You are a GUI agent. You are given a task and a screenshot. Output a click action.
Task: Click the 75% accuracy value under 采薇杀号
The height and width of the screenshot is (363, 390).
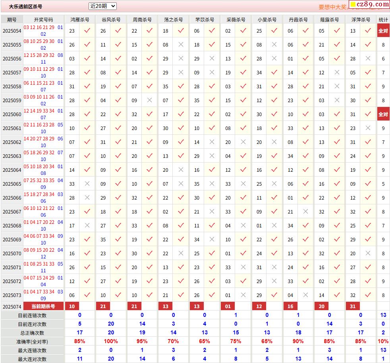coord(236,342)
